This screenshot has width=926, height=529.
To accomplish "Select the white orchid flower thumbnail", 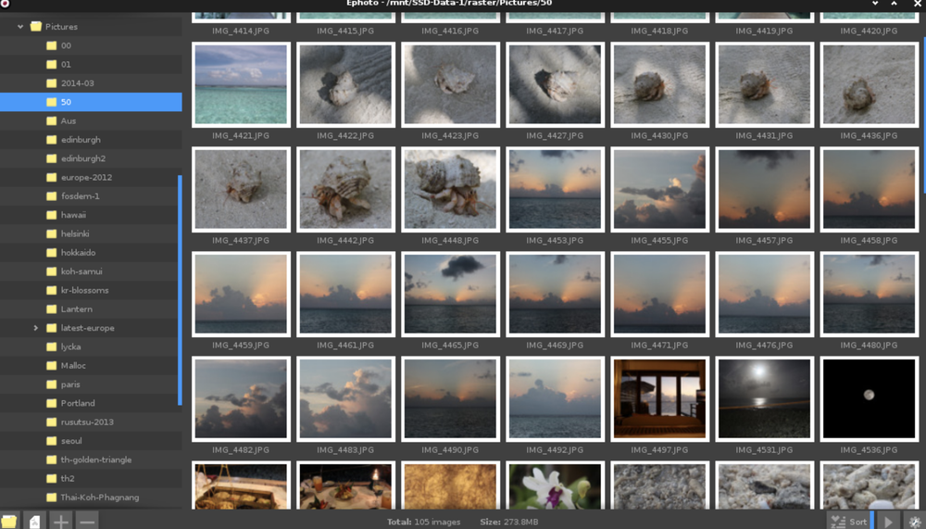I will point(555,485).
